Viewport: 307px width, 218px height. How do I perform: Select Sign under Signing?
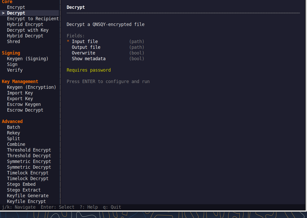pos(12,64)
